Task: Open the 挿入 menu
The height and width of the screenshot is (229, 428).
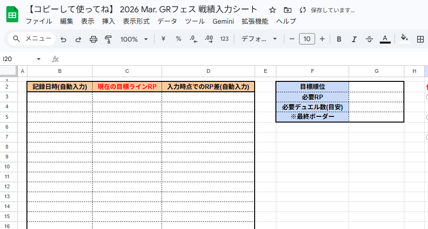Action: pyautogui.click(x=109, y=21)
